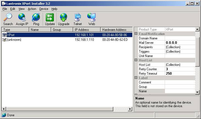Click the Name property label
201x119 pixels.
[143, 91]
